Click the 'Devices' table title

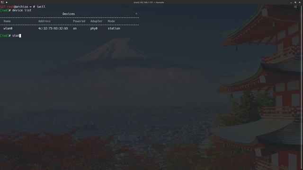(69, 14)
